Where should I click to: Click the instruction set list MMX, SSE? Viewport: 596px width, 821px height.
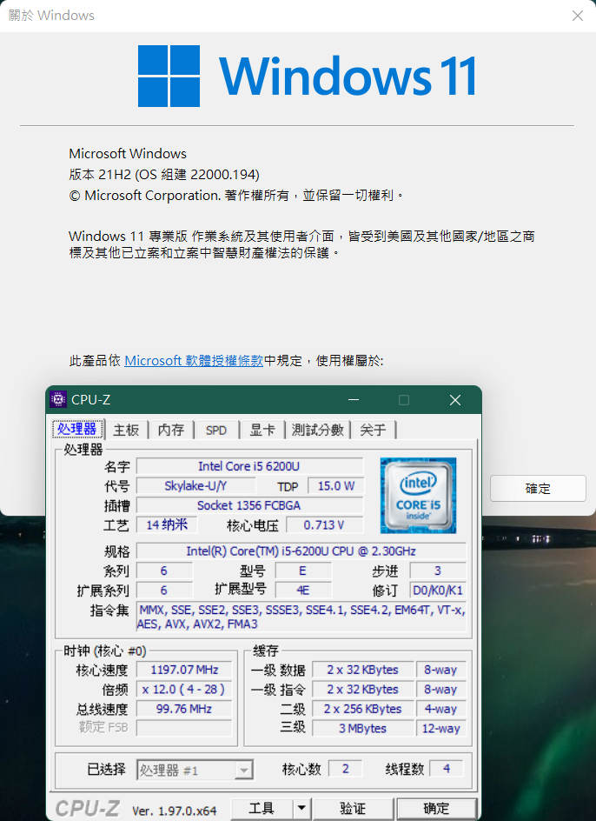(x=301, y=617)
